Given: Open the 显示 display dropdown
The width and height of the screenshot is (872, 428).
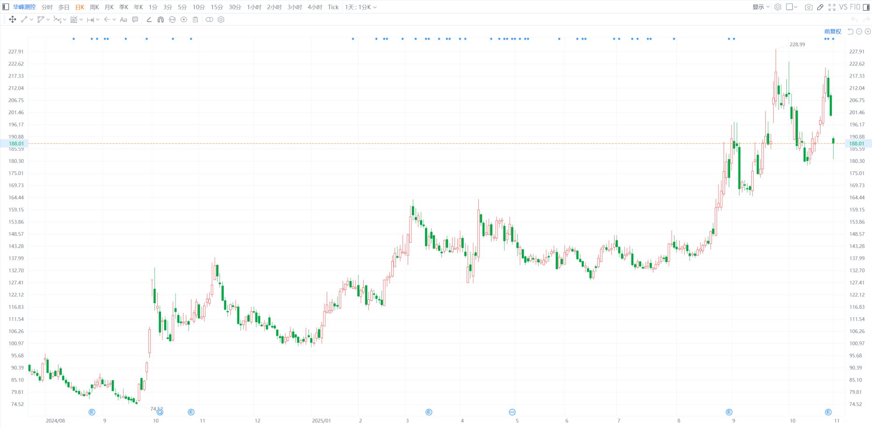Looking at the screenshot, I should coord(761,7).
